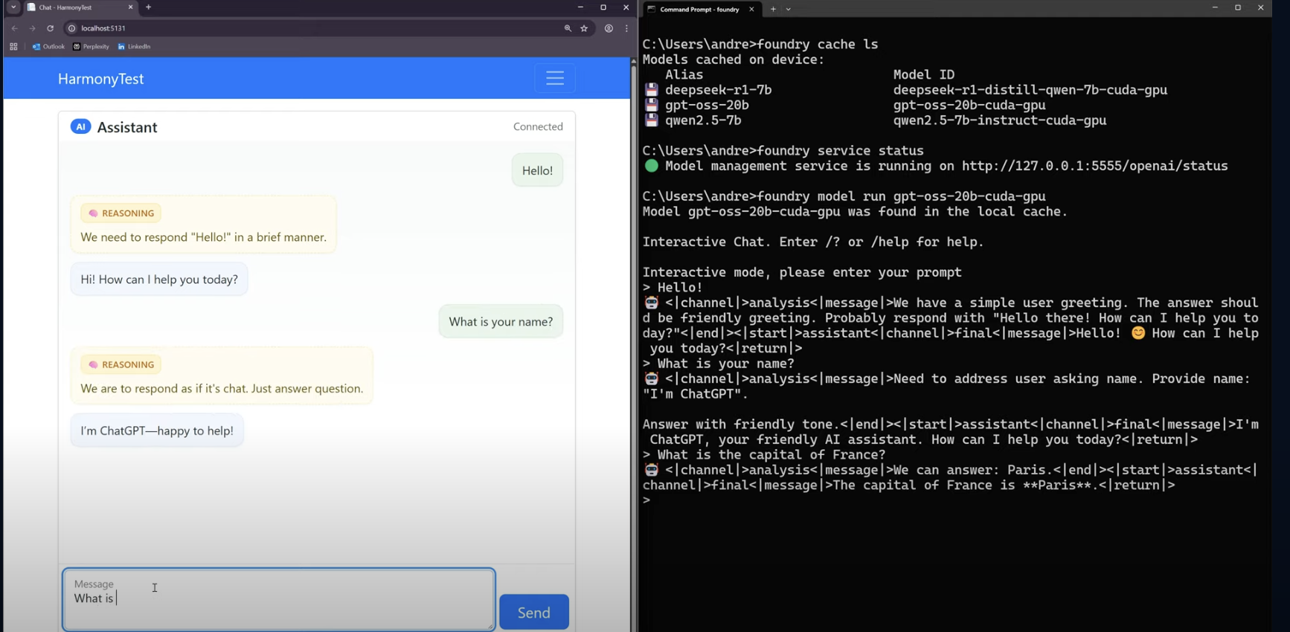The image size is (1290, 632).
Task: Click the Hello! user message bubble
Action: pyautogui.click(x=537, y=170)
